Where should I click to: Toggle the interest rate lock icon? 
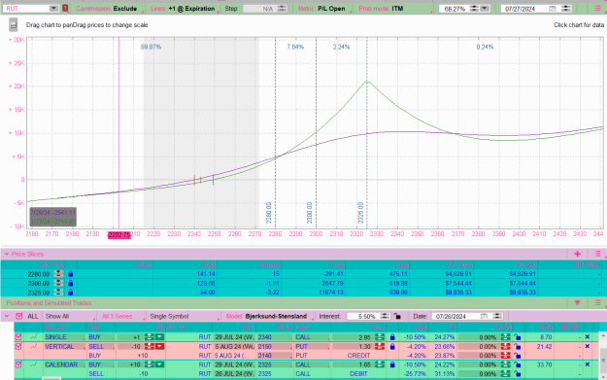[397, 316]
